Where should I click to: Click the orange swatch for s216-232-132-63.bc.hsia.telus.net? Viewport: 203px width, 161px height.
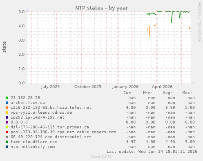7,108
